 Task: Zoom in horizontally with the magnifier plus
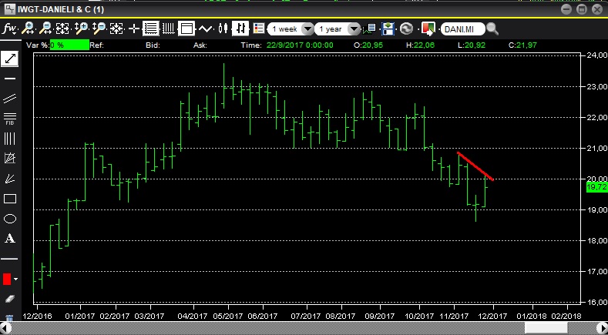pyautogui.click(x=29, y=28)
